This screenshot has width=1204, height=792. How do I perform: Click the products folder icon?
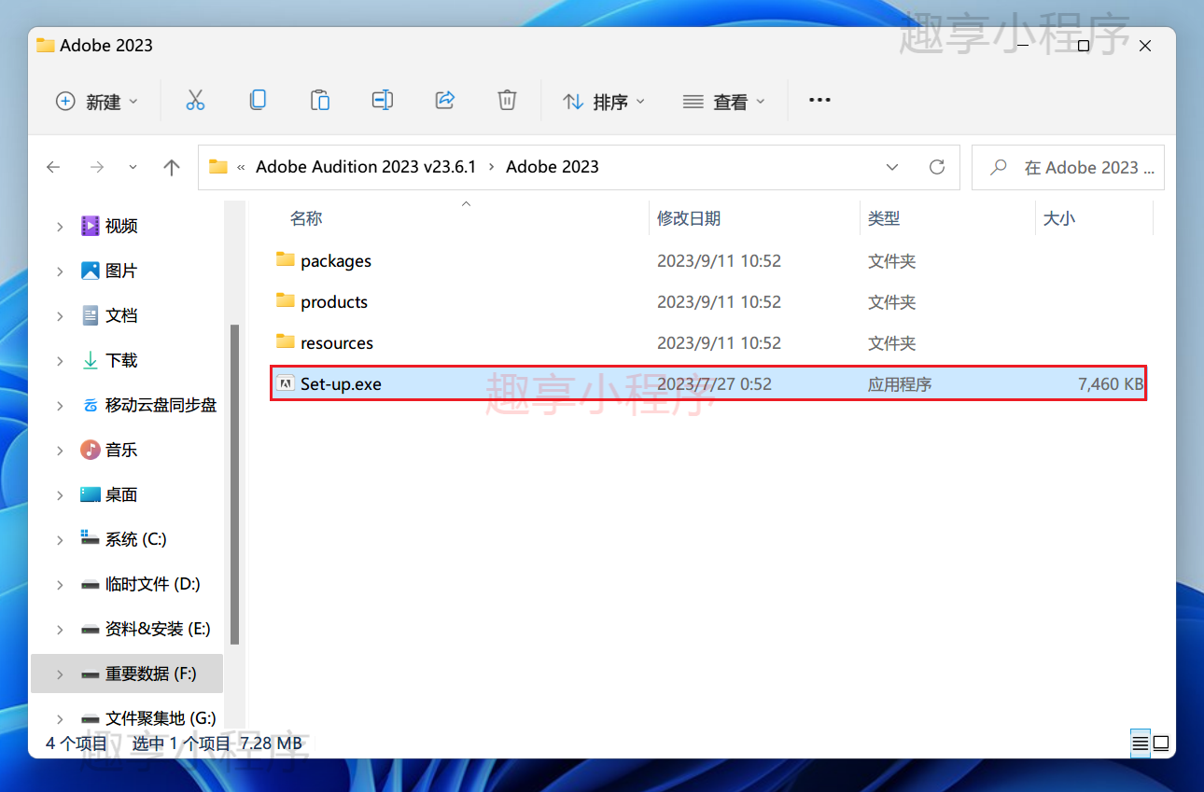click(x=286, y=301)
